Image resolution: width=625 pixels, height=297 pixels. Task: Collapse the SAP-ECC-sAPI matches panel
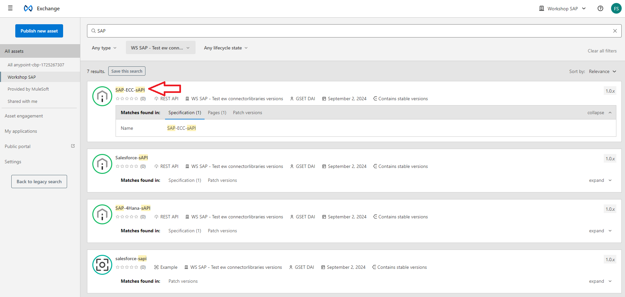599,112
